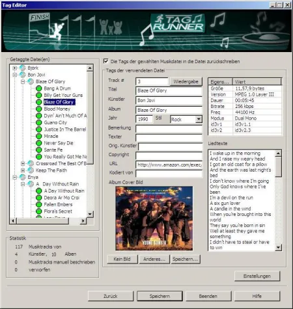This screenshot has width=293, height=309.
Task: Click the globe icon next to Enya
Action: (23, 177)
